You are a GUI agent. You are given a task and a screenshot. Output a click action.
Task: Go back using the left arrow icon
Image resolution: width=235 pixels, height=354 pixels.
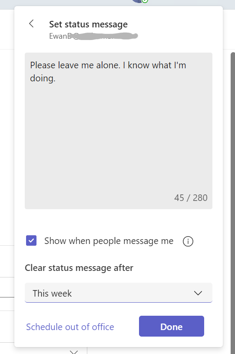coord(31,23)
